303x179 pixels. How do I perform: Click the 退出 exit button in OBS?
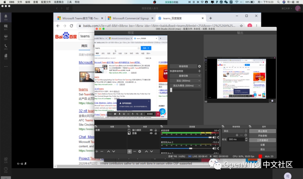coord(262,149)
